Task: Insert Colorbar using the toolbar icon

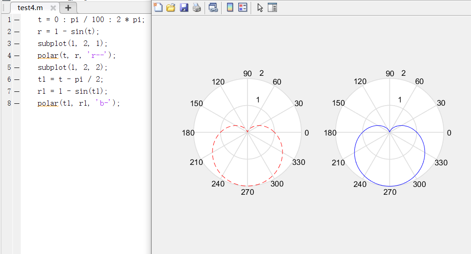Action: coord(230,7)
